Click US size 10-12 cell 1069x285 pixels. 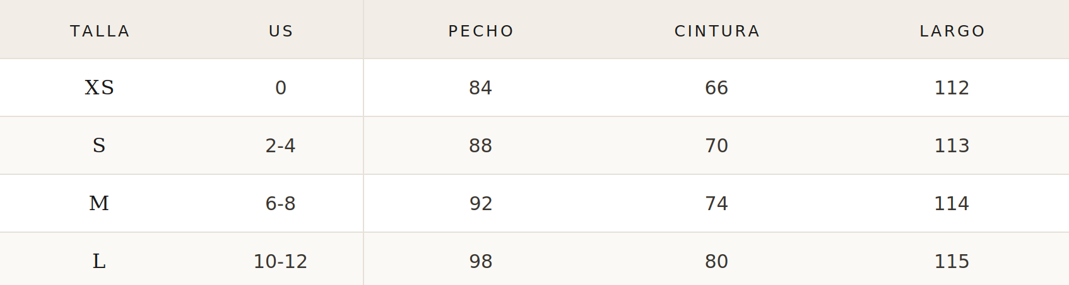[281, 261]
